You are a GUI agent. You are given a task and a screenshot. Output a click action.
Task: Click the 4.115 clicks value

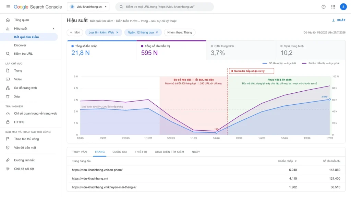pyautogui.click(x=293, y=179)
